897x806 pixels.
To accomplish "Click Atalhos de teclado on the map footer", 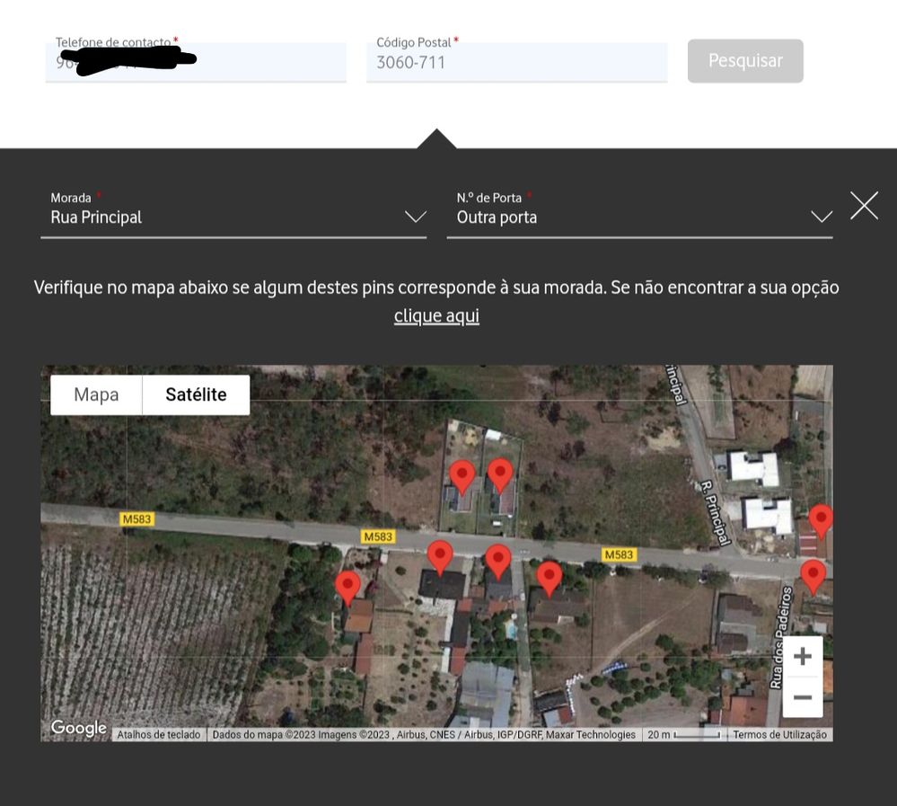I will click(x=159, y=735).
